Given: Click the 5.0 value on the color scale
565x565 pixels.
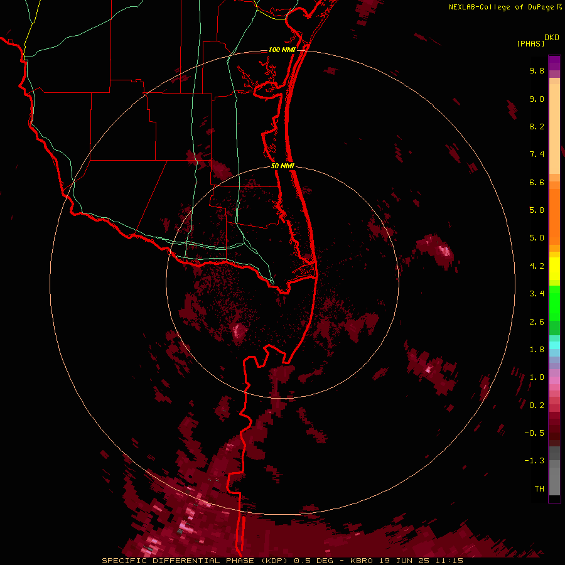Looking at the screenshot, I should coord(537,238).
